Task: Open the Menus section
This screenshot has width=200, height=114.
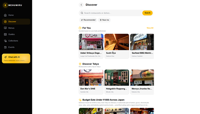Action: pos(16,28)
